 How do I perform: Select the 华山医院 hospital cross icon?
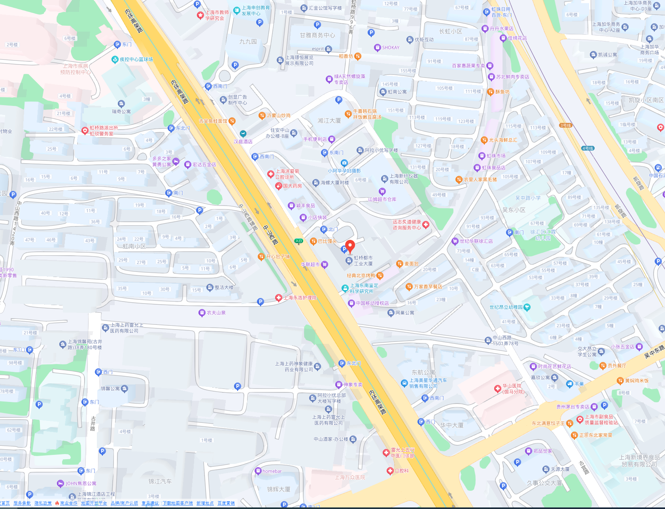click(498, 389)
